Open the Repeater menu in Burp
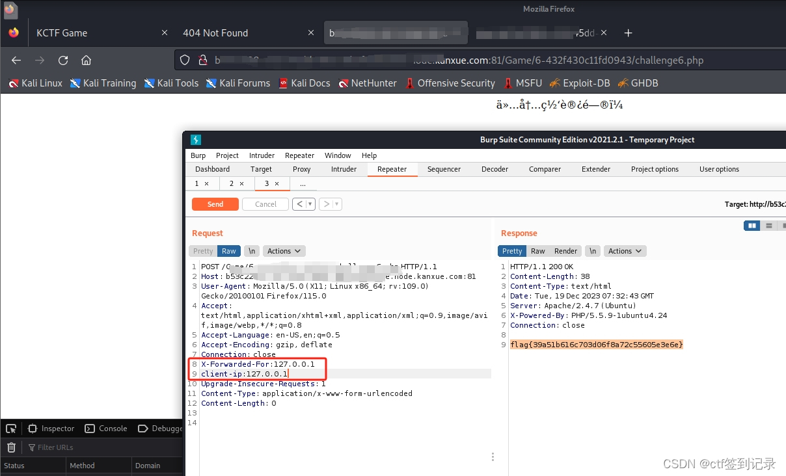The image size is (786, 476). (x=299, y=155)
